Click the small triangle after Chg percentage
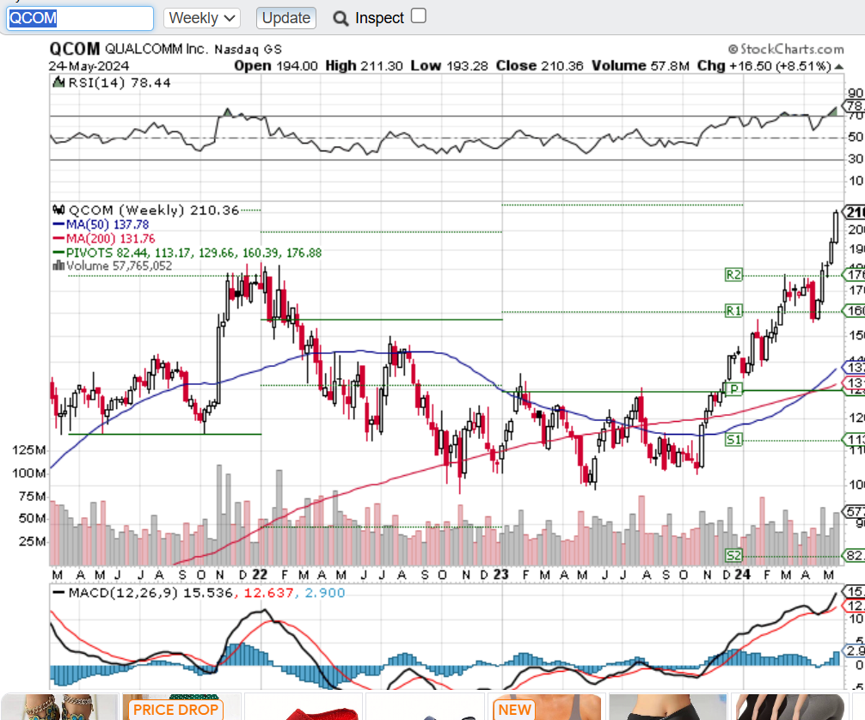This screenshot has width=865, height=720. (x=839, y=67)
